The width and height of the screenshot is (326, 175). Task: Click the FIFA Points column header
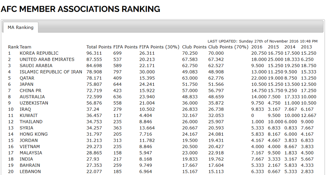point(125,47)
